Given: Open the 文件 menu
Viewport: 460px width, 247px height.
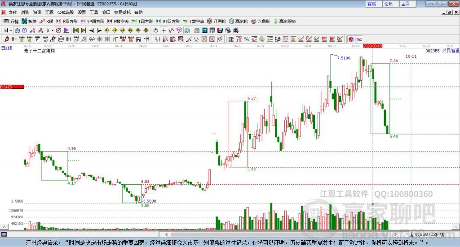Looking at the screenshot, I should click(13, 12).
